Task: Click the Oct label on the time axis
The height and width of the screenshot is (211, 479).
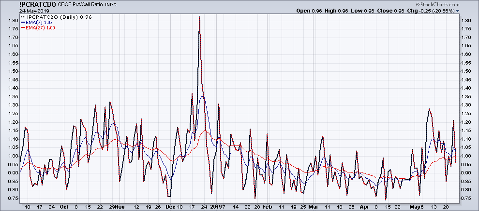Action: pos(64,206)
